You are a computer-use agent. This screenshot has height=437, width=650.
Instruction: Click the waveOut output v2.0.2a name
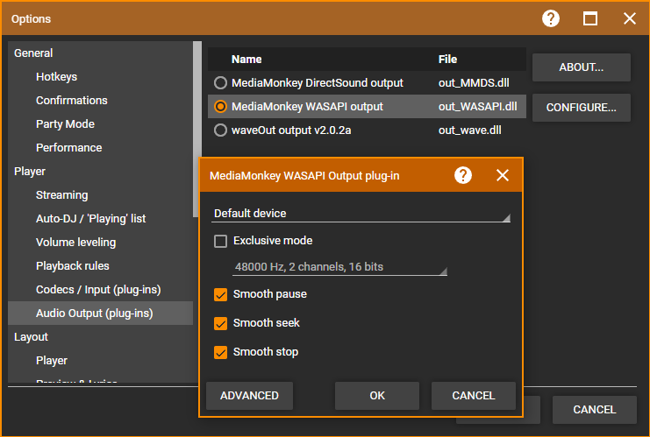tap(291, 130)
